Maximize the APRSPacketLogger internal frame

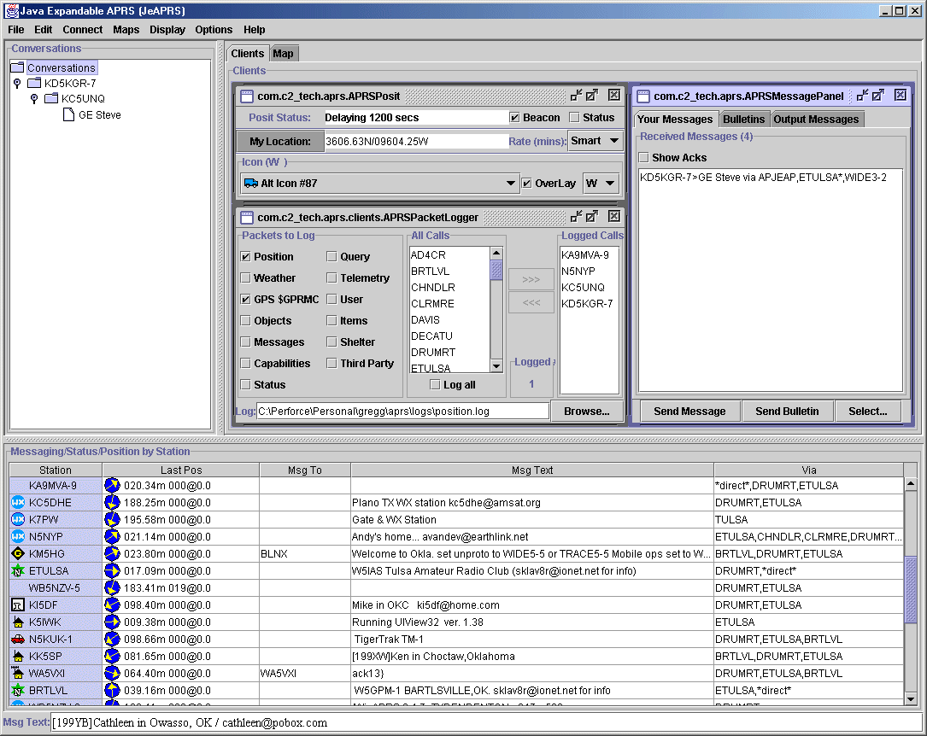(592, 217)
